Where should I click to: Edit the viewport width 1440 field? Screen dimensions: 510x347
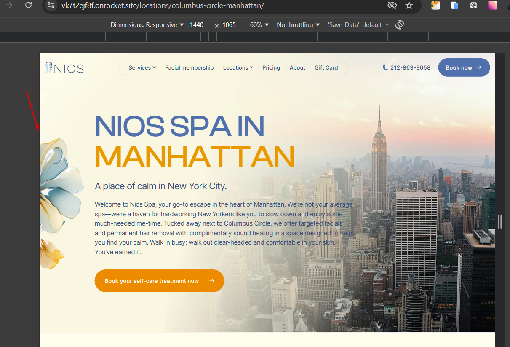click(197, 25)
